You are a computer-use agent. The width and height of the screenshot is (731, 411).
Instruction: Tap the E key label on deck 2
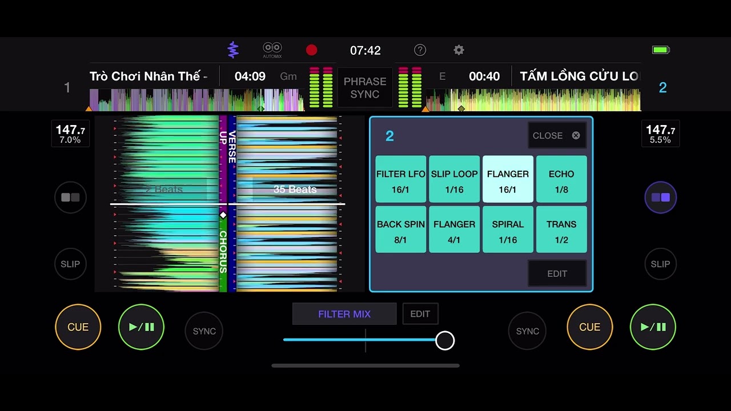442,76
